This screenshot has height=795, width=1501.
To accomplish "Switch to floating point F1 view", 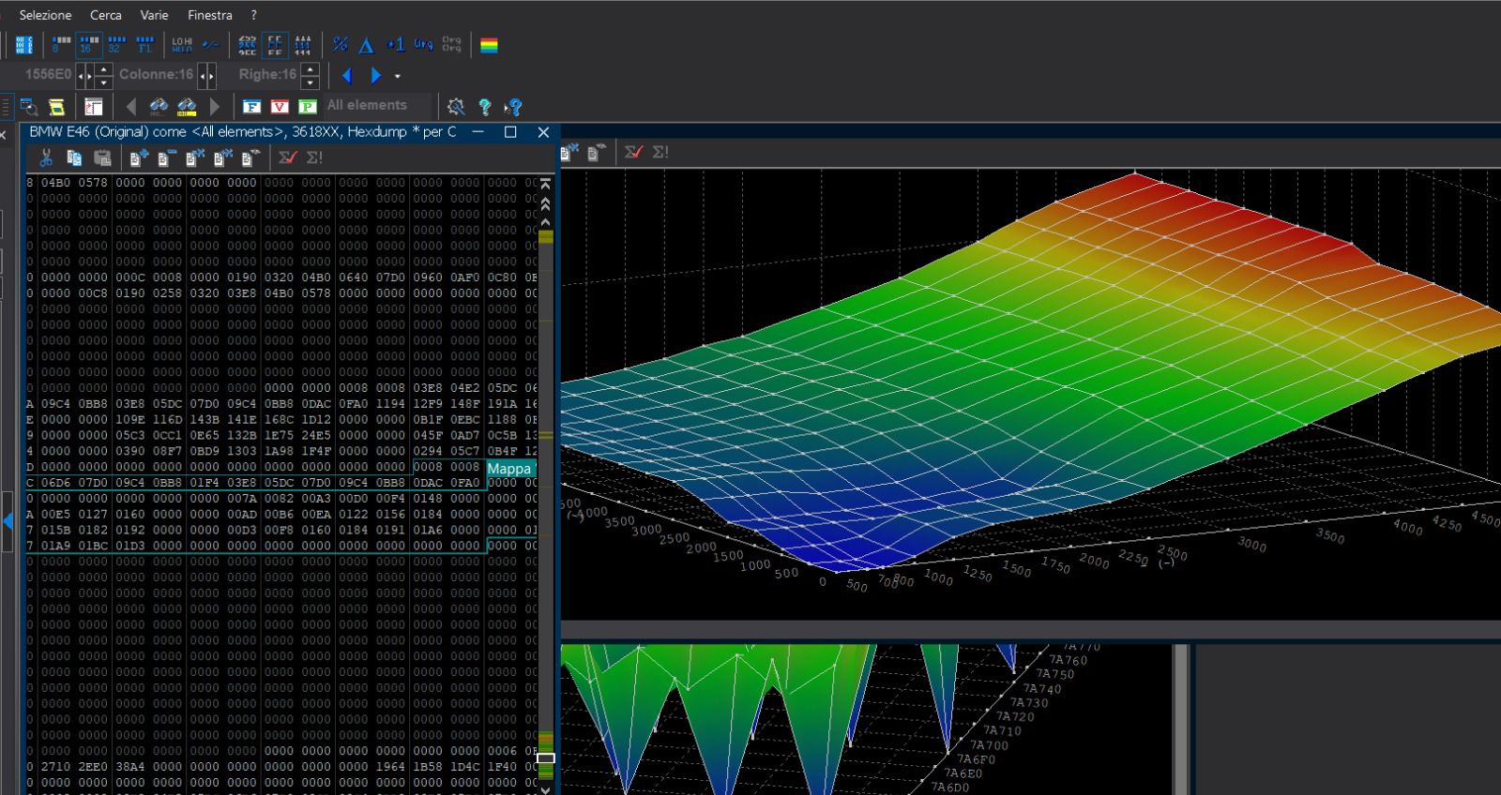I will click(144, 44).
